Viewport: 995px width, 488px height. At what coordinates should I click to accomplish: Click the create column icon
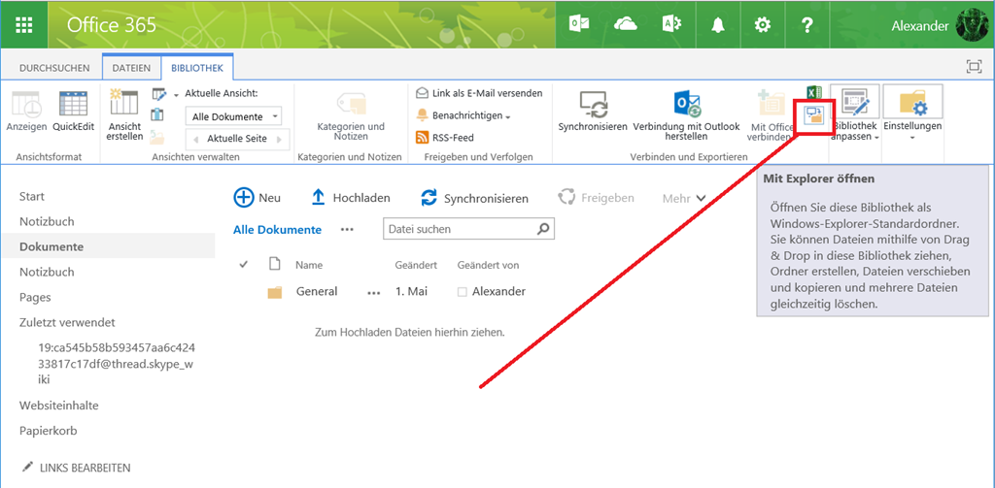pos(158,114)
